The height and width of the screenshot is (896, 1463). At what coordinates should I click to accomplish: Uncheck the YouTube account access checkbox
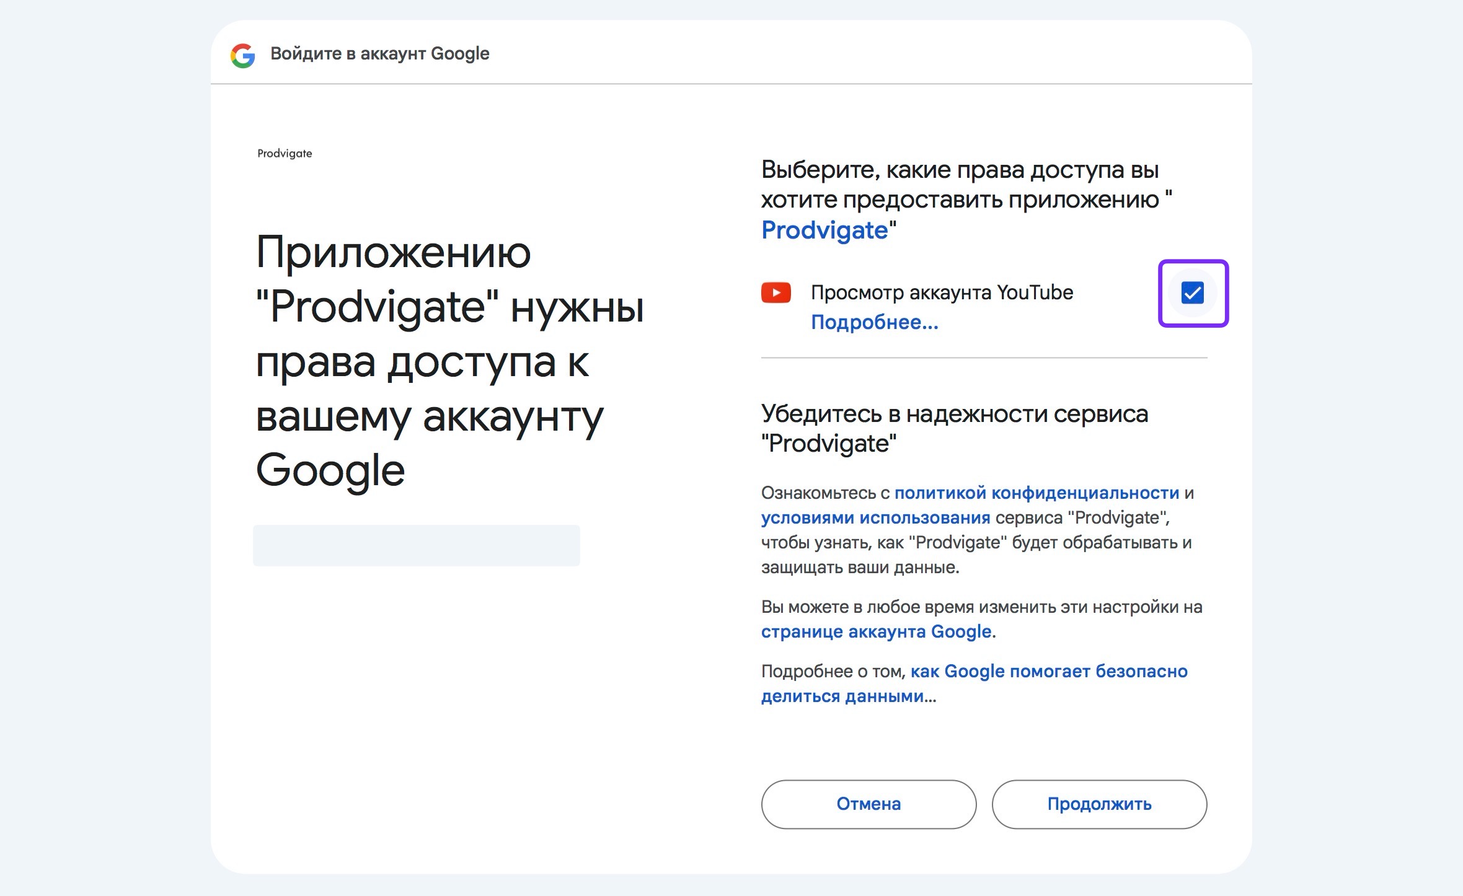click(1192, 293)
